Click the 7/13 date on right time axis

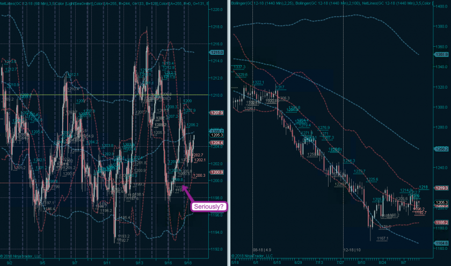point(319,263)
